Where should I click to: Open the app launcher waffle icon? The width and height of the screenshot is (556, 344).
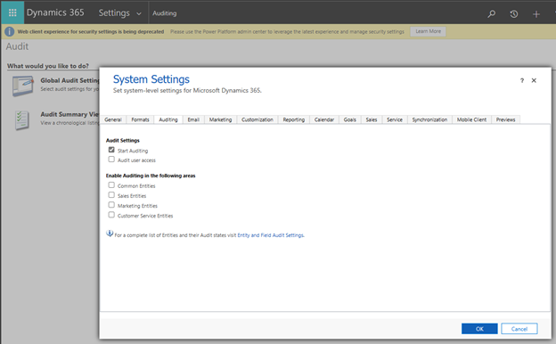tap(12, 12)
